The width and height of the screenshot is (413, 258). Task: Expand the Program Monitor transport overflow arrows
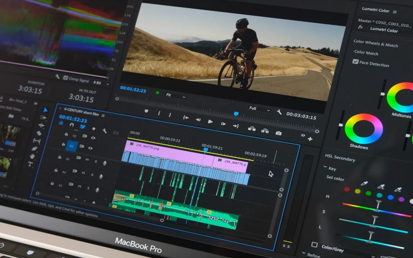coord(302,135)
